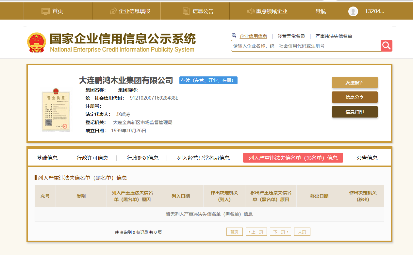
Task: Click the 信息打印 button
Action: click(x=355, y=112)
